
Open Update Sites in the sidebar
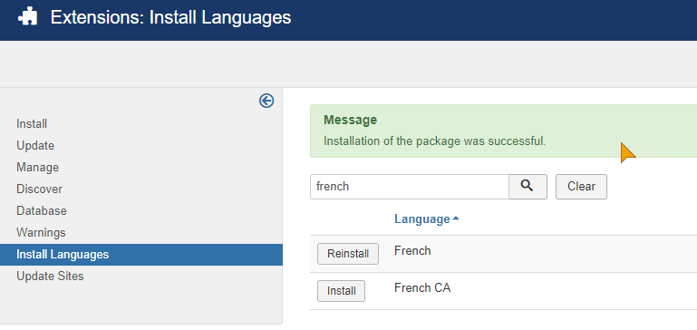pos(50,277)
